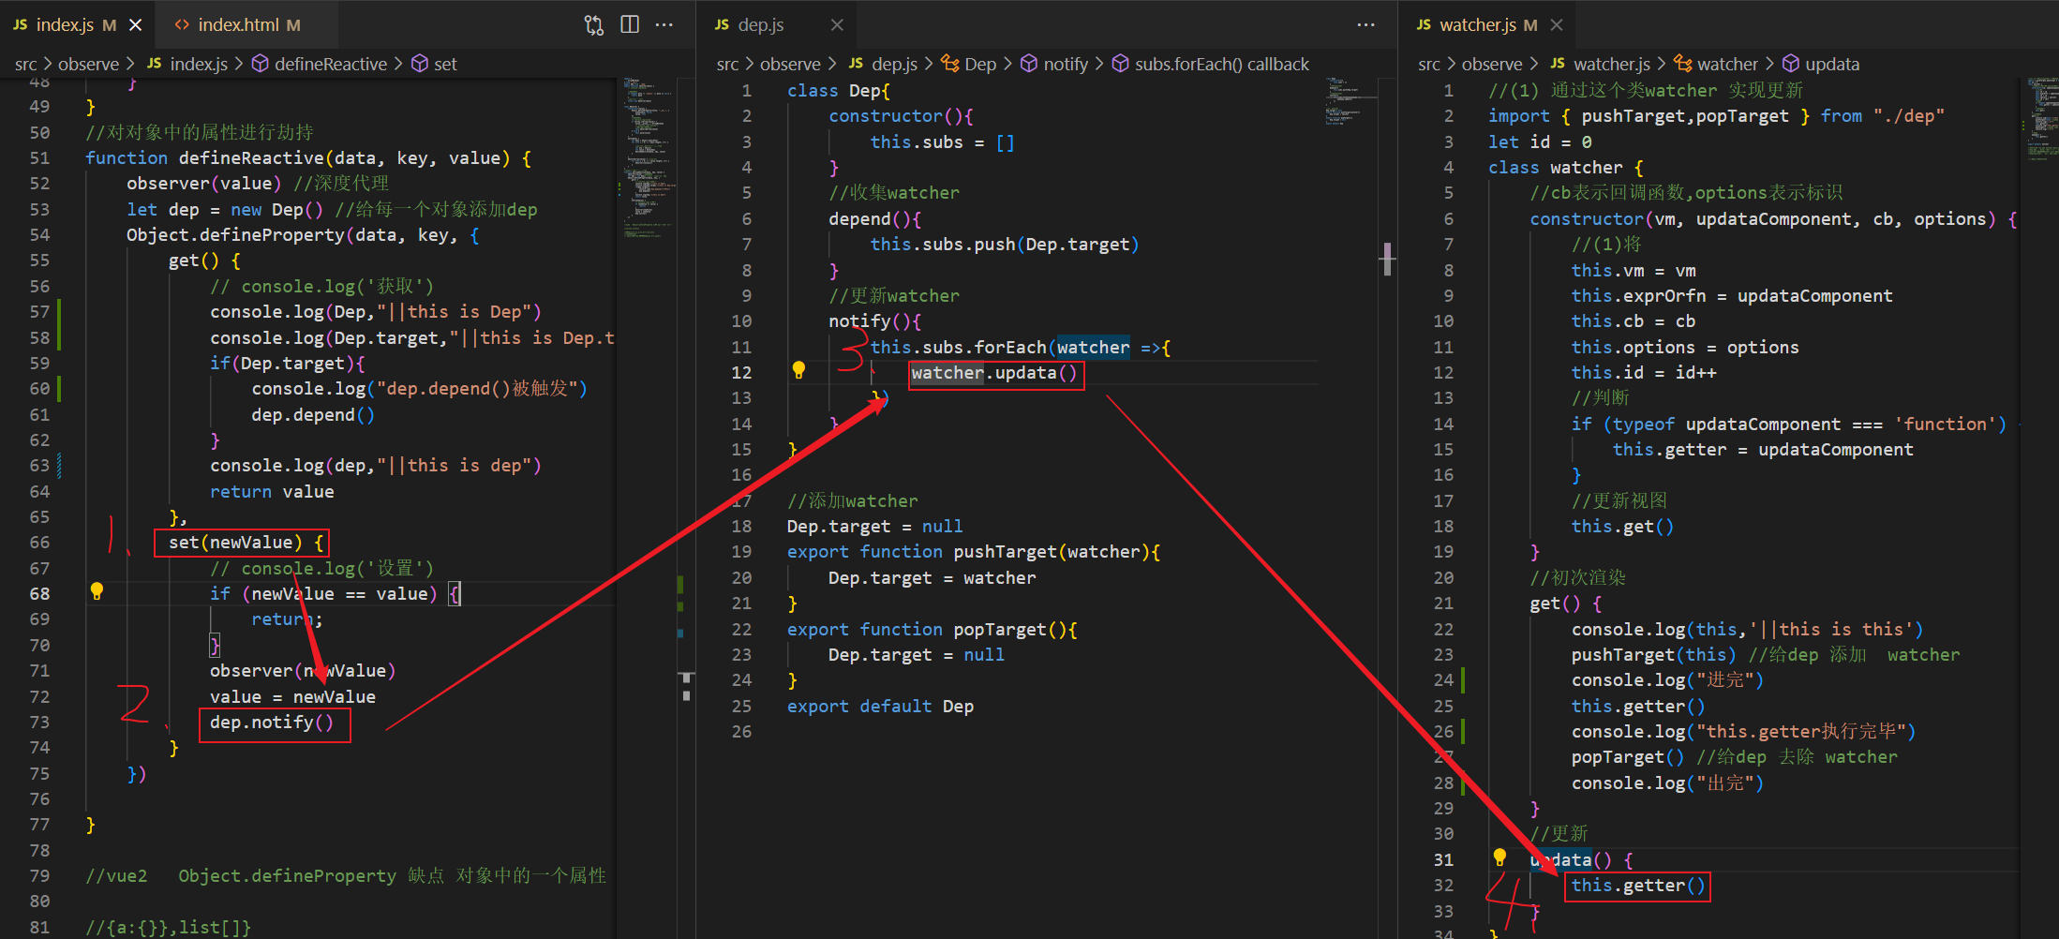This screenshot has height=939, width=2059.
Task: Click 'let id = 0' in watcher.js
Action: click(1540, 142)
